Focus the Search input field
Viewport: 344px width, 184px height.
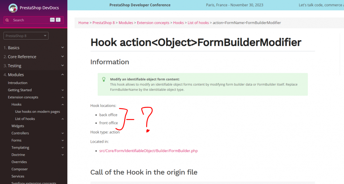(34, 20)
